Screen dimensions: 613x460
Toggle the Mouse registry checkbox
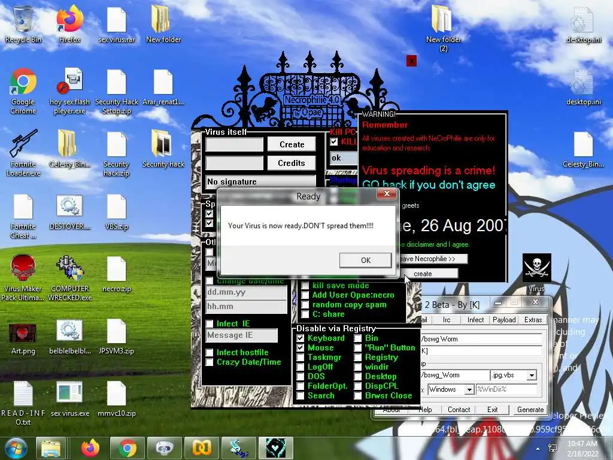coord(301,348)
